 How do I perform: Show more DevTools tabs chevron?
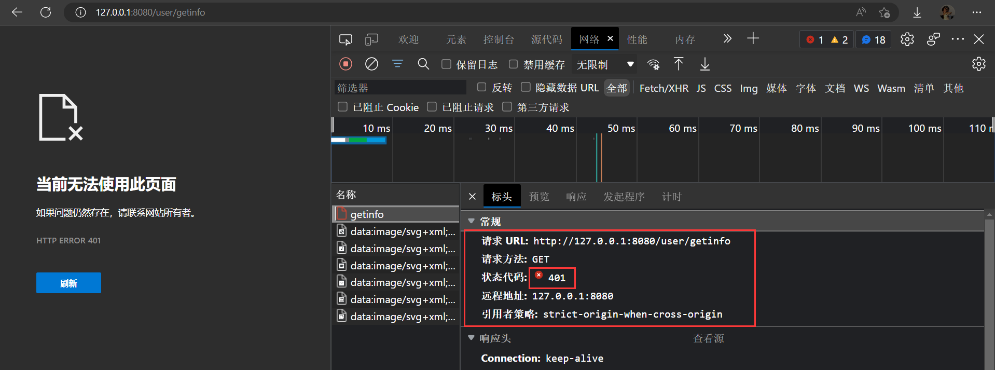coord(727,38)
